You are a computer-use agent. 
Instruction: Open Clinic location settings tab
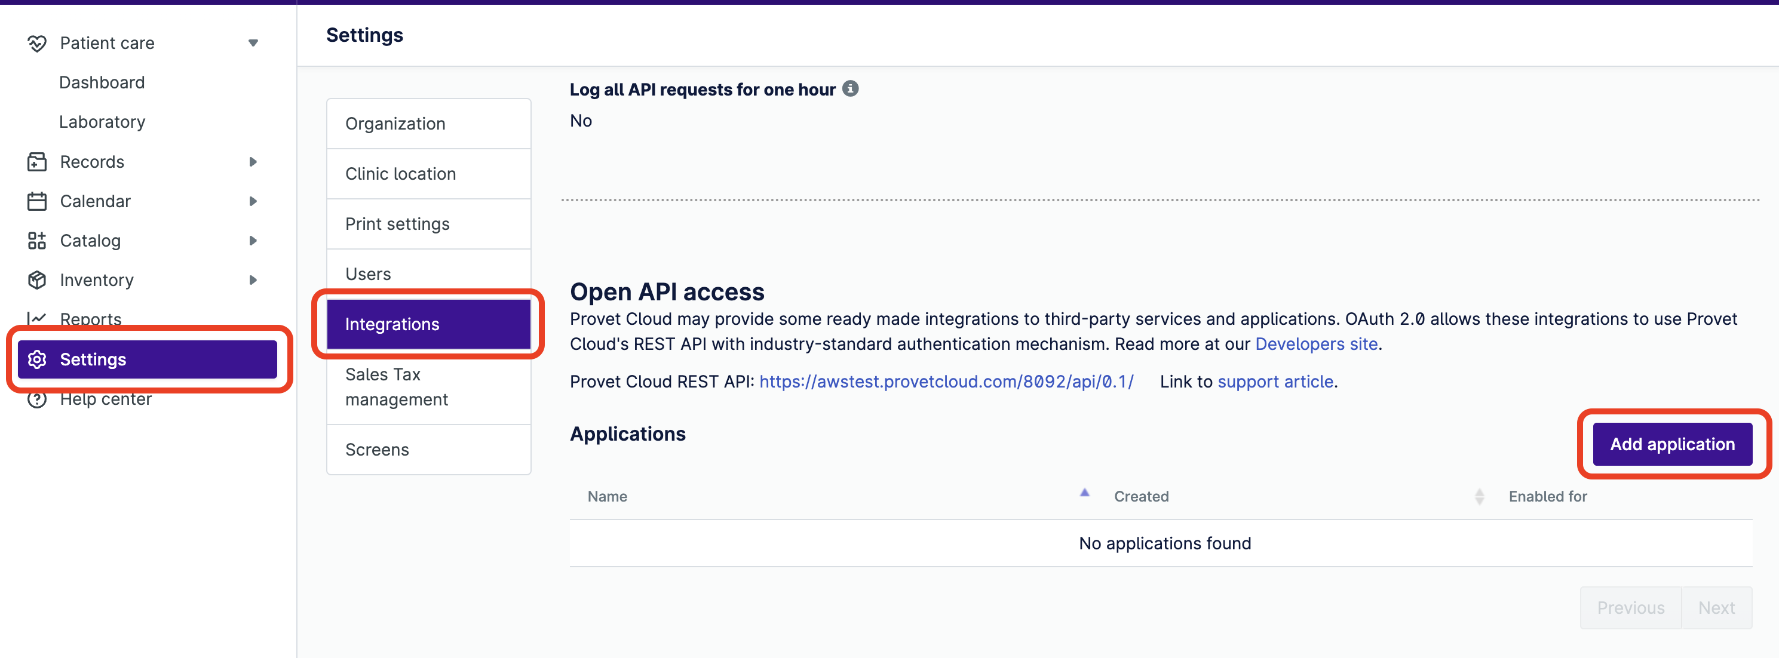coord(428,174)
